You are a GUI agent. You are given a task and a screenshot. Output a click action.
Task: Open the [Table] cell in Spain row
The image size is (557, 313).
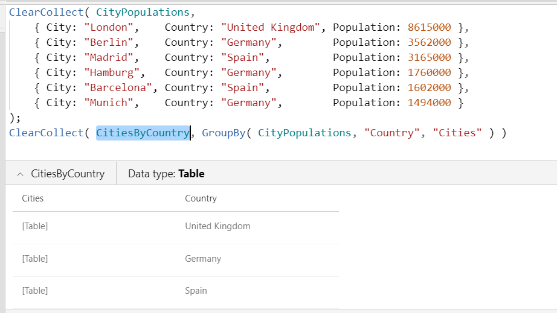pos(35,291)
